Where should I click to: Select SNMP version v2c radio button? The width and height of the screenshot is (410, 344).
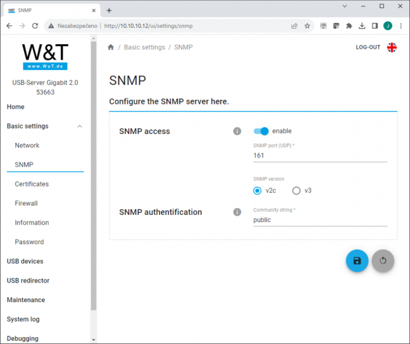258,190
